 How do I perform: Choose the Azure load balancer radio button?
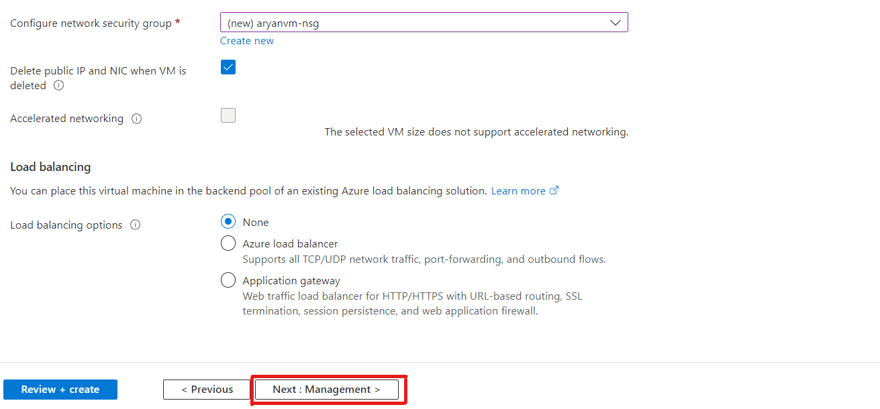point(228,243)
